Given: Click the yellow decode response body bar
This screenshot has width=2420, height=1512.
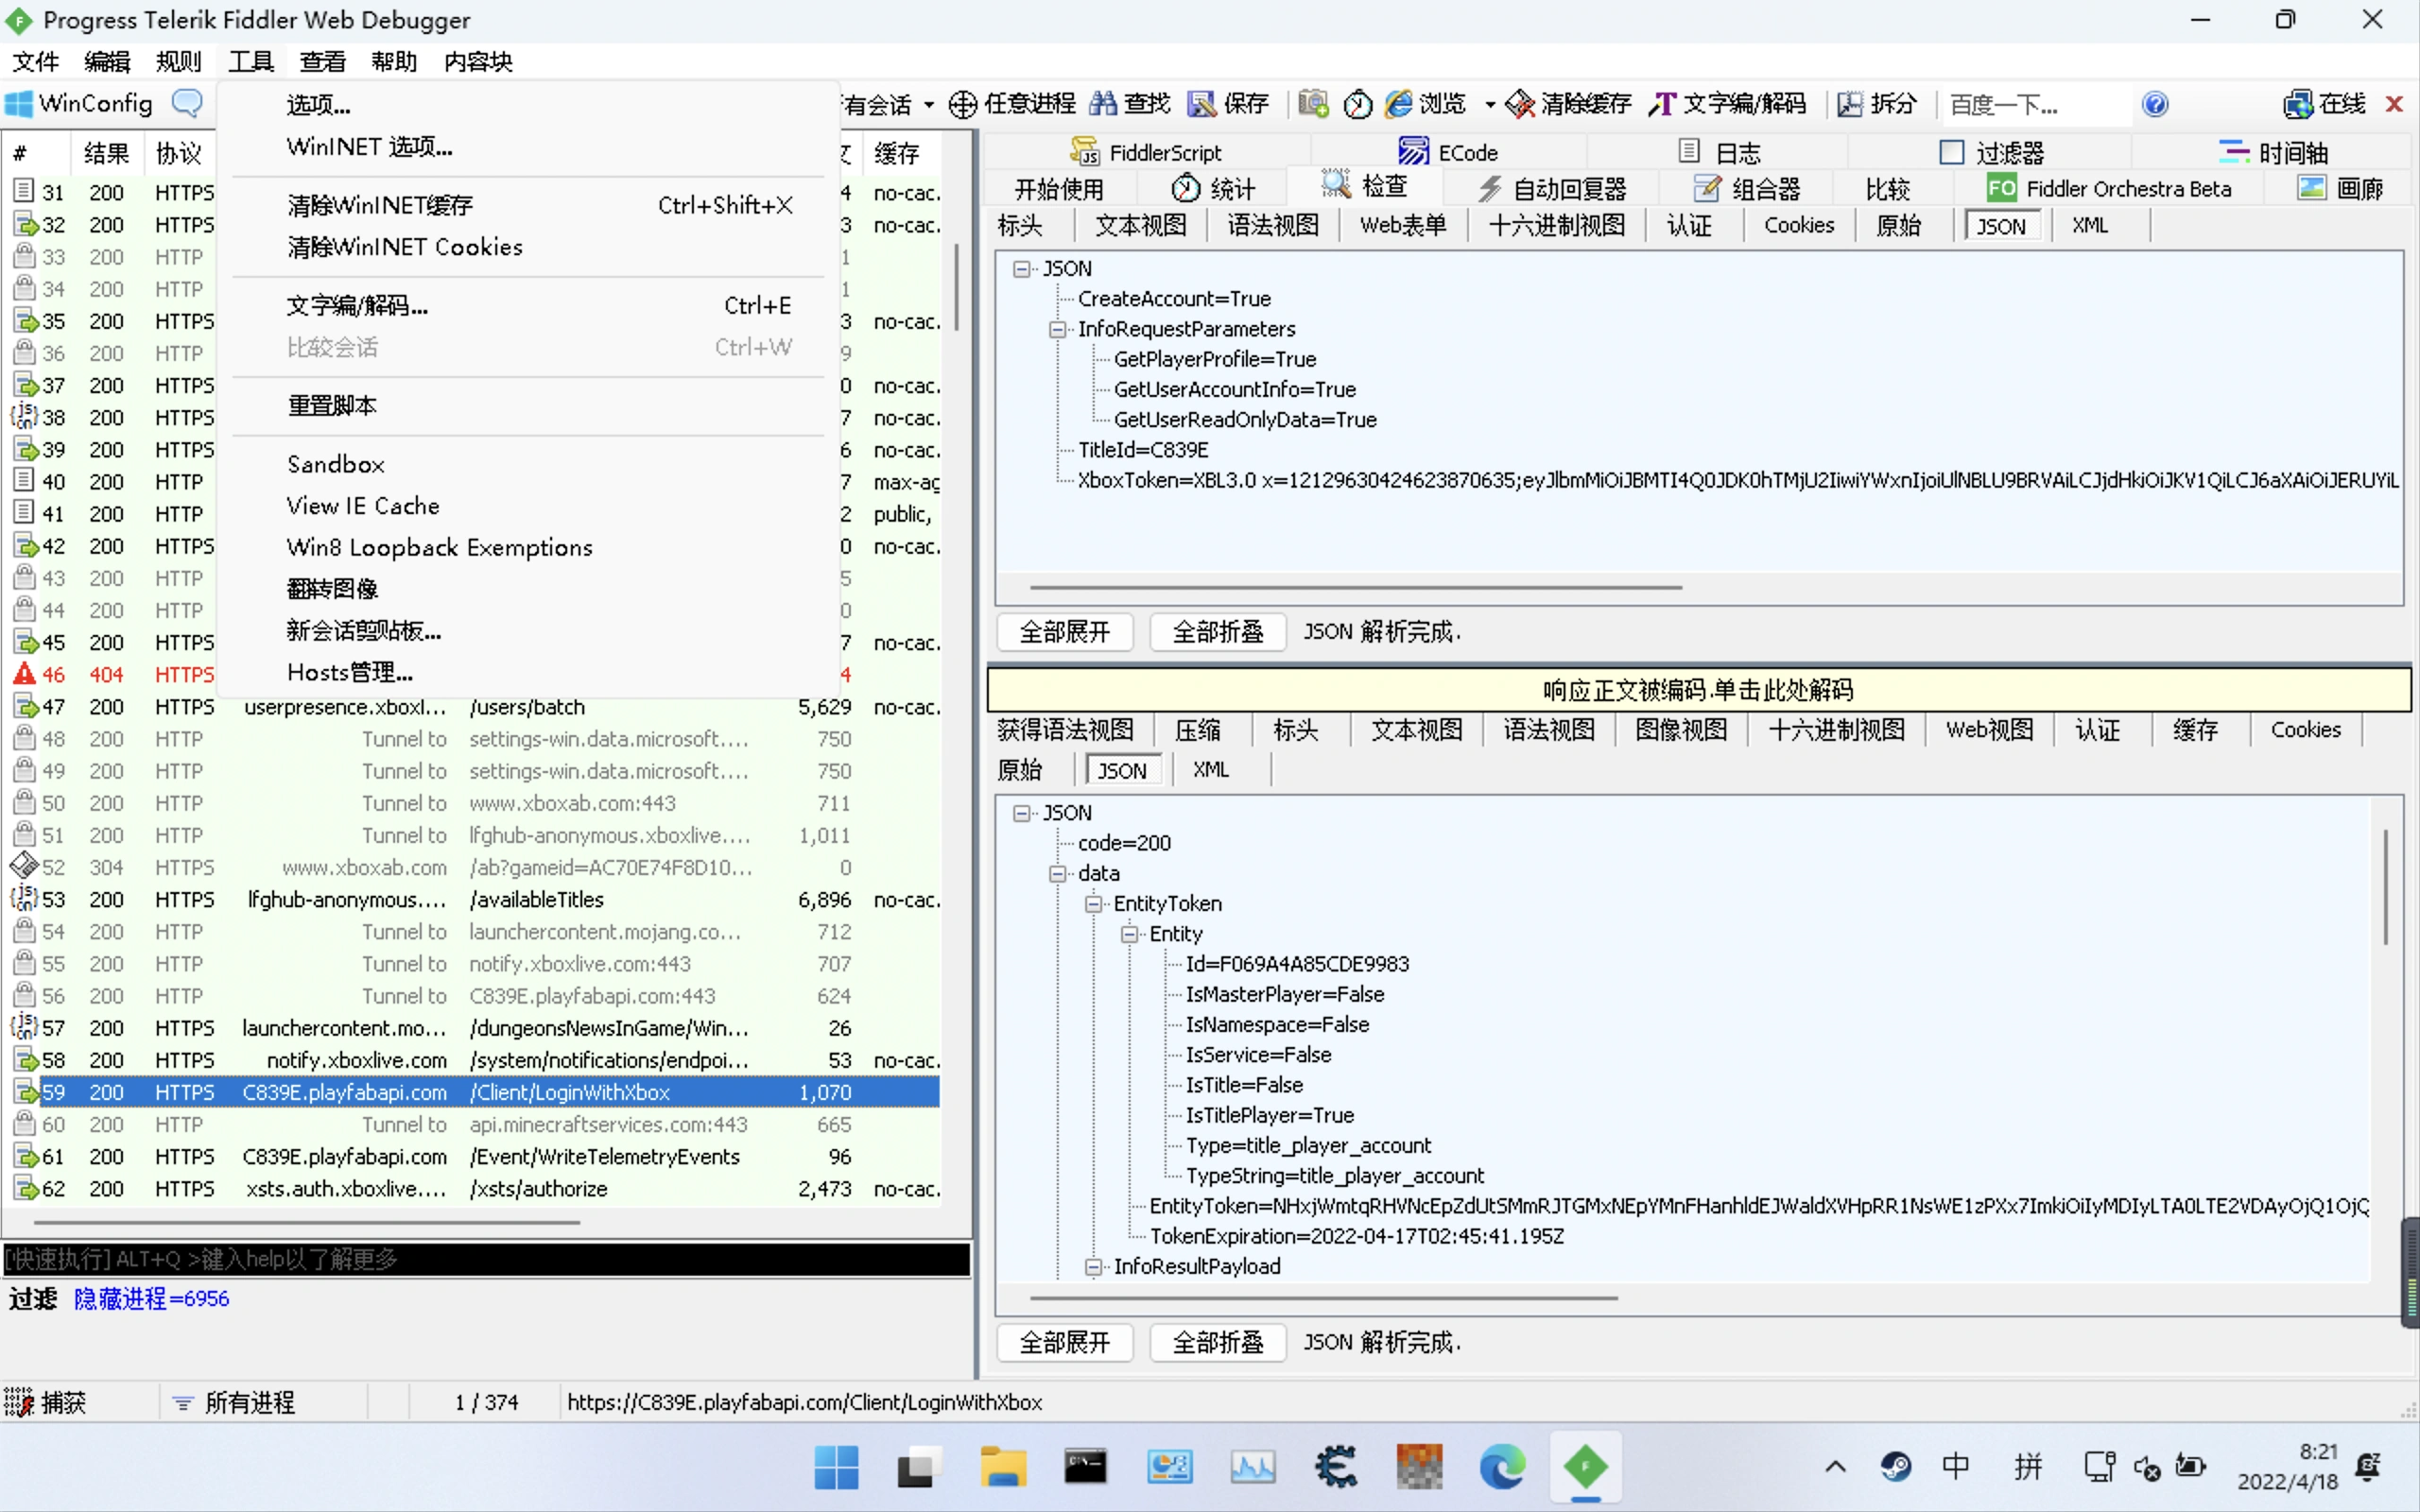Looking at the screenshot, I should click(1698, 689).
